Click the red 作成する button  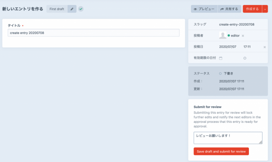[x=252, y=9]
